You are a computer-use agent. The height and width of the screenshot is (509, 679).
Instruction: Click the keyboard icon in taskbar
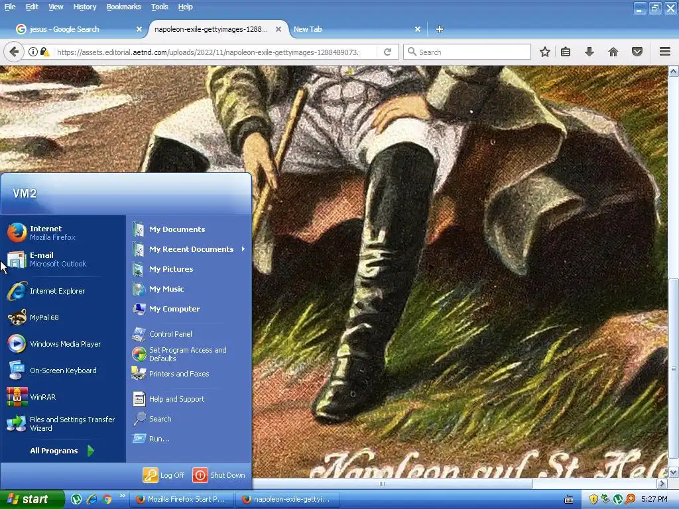(569, 500)
